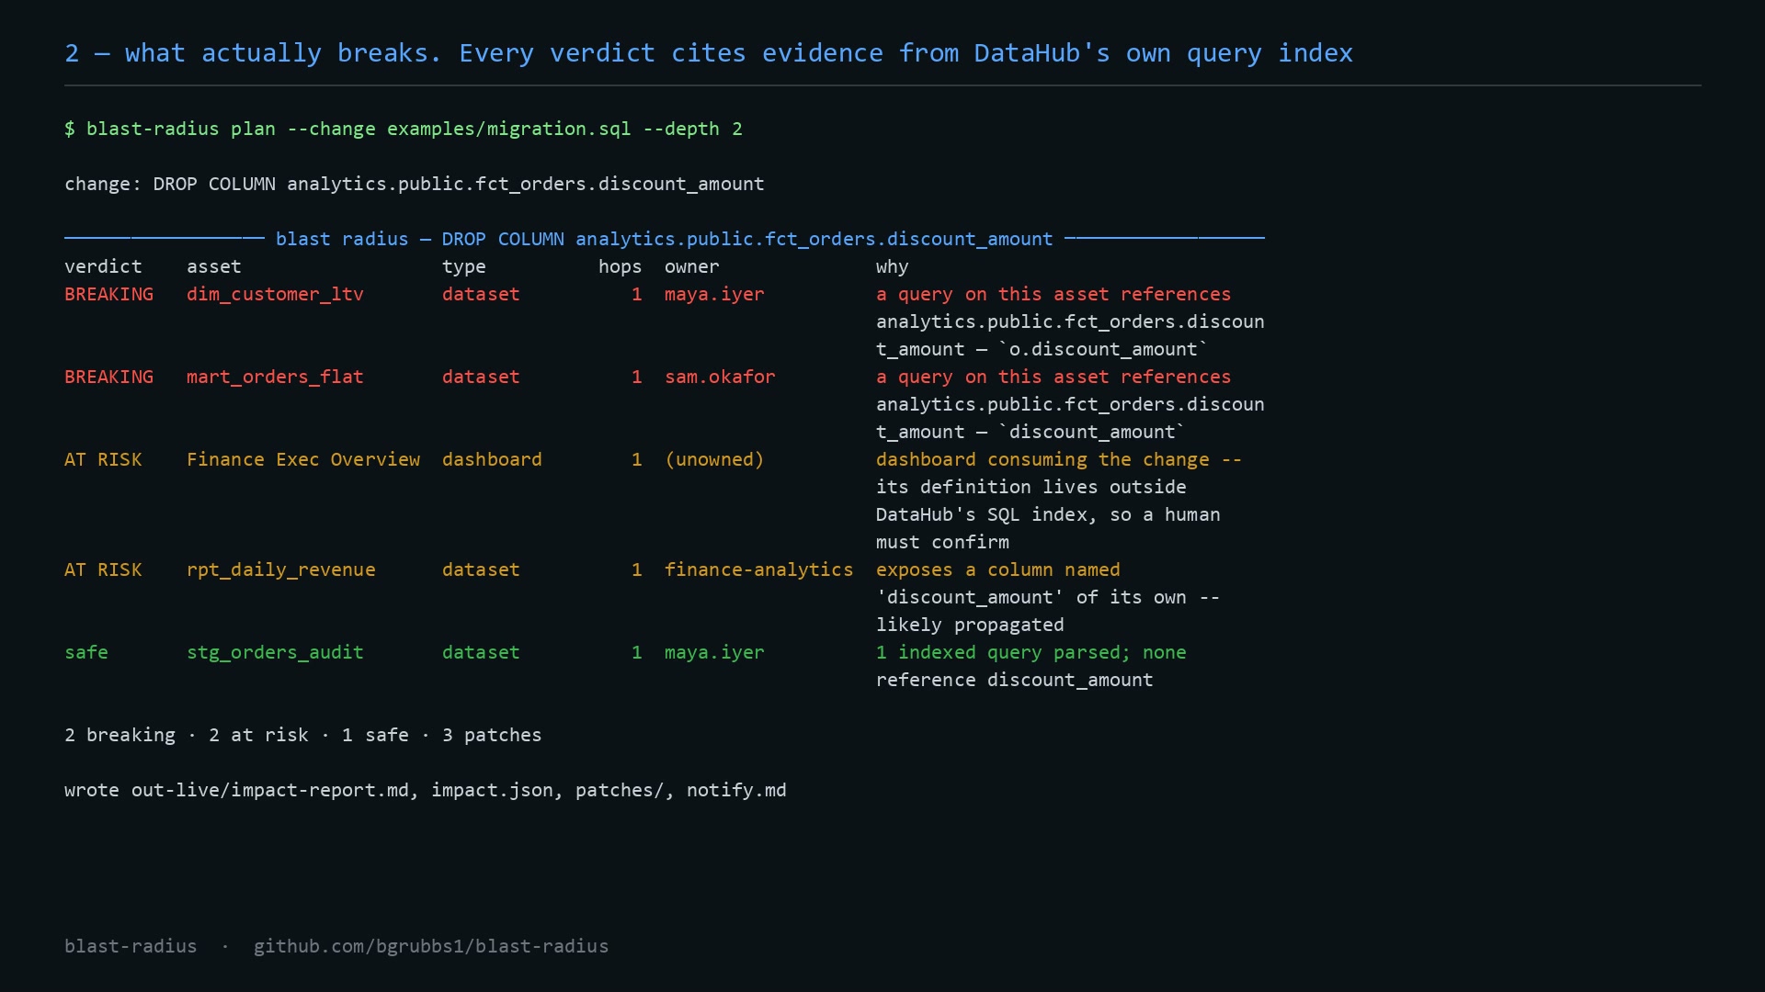
Task: Select the mart_orders_flat asset name
Action: coord(275,377)
